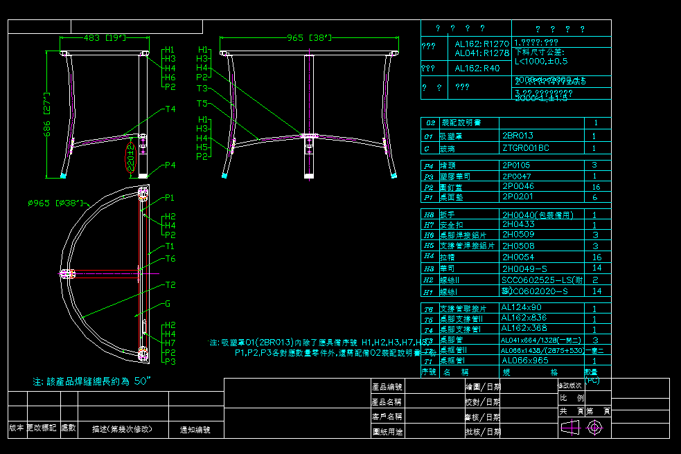This screenshot has height=454, width=681.
Task: Click the H7 callout in the plan view
Action: click(170, 343)
